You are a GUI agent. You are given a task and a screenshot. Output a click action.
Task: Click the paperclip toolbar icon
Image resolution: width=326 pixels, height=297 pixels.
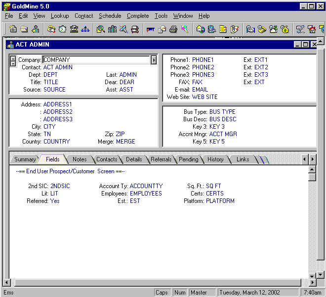(x=234, y=29)
